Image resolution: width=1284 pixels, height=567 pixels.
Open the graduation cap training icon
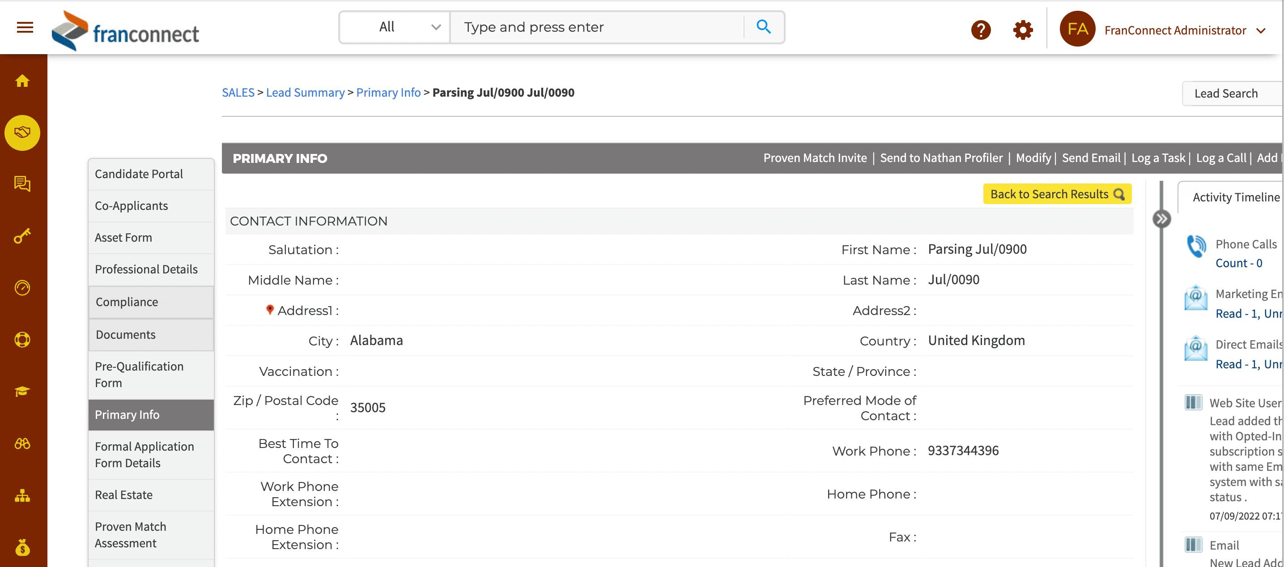22,392
